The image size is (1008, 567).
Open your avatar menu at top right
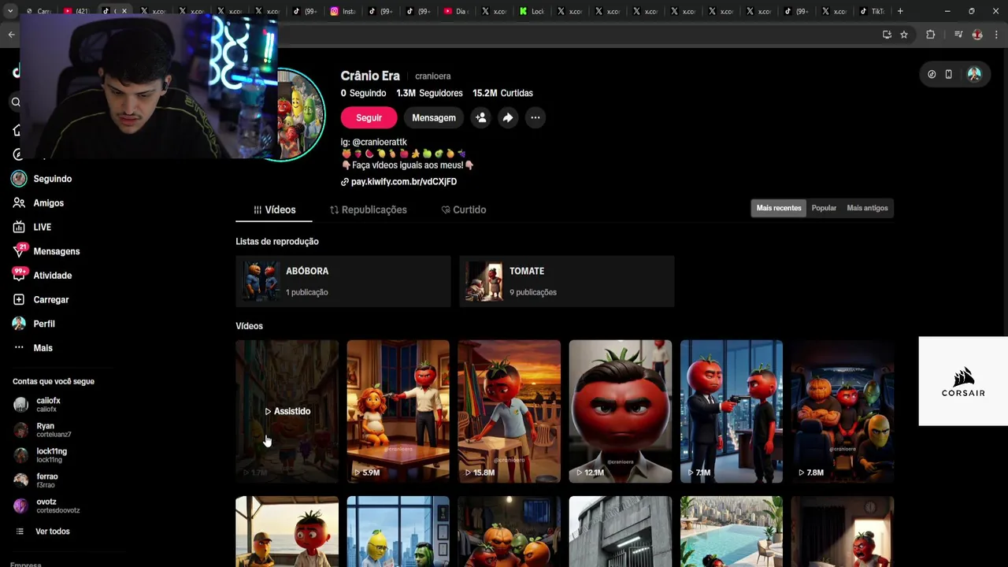[974, 74]
